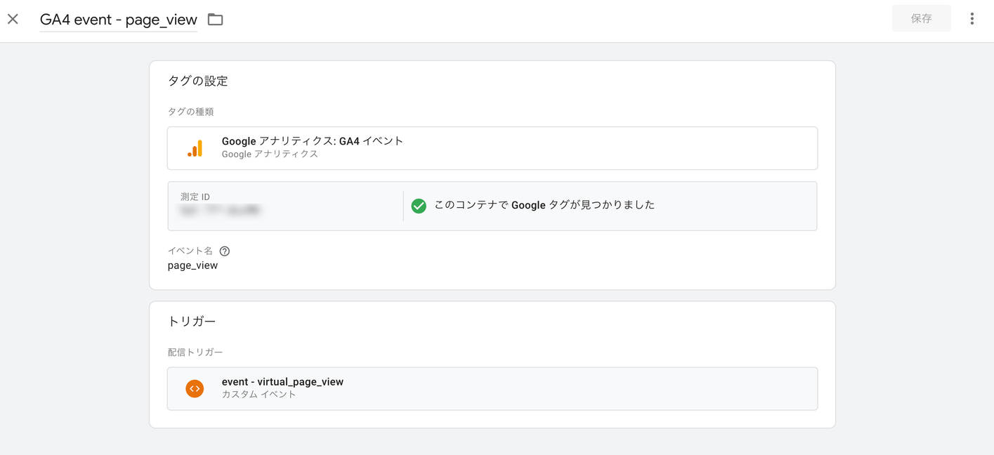Click the カスタム イベント subtitle text
Viewport: 994px width, 455px height.
coord(259,395)
